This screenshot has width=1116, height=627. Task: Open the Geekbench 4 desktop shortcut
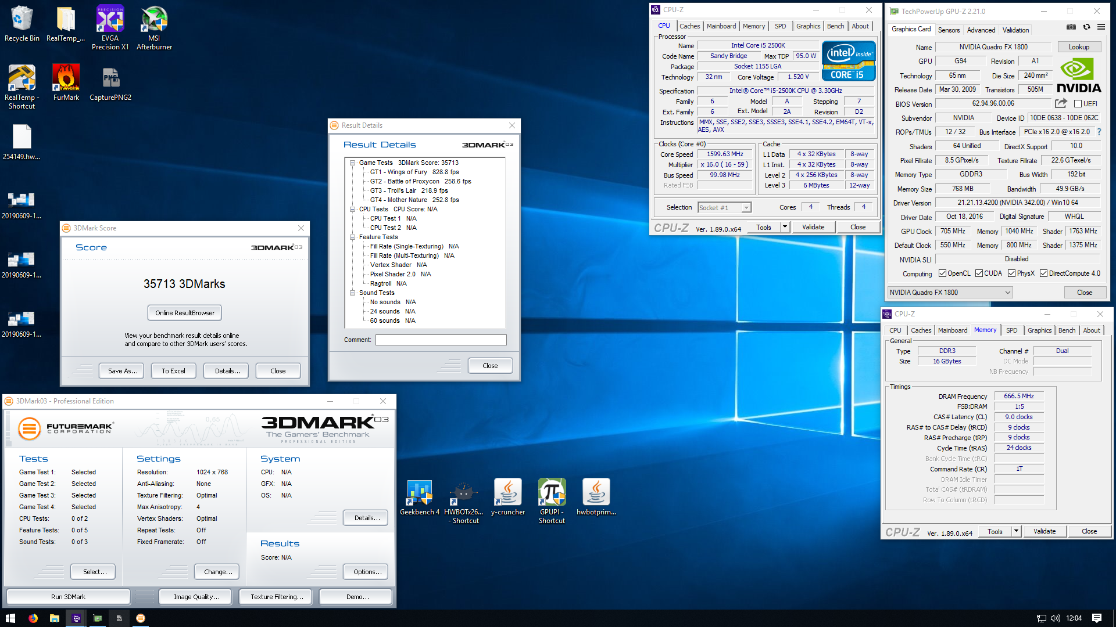pos(420,497)
